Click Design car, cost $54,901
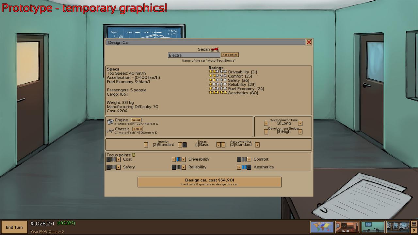This screenshot has width=418, height=235. pos(209,181)
